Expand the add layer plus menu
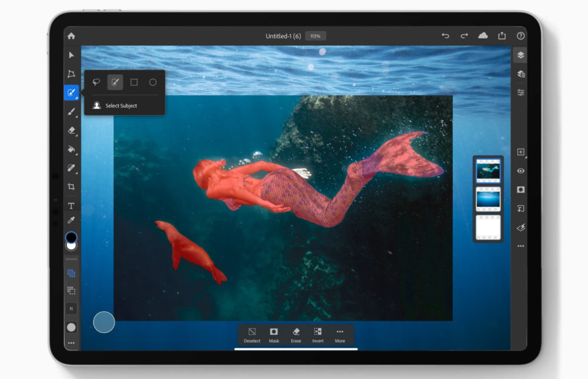The image size is (588, 379). click(520, 152)
